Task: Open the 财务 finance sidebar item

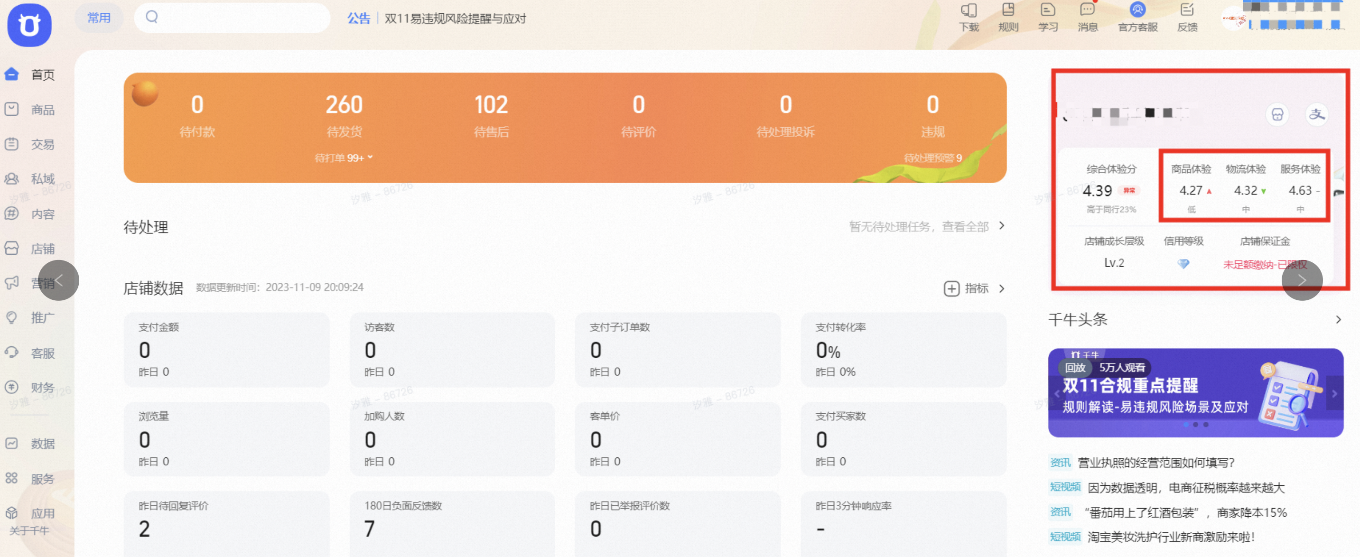Action: (x=30, y=388)
